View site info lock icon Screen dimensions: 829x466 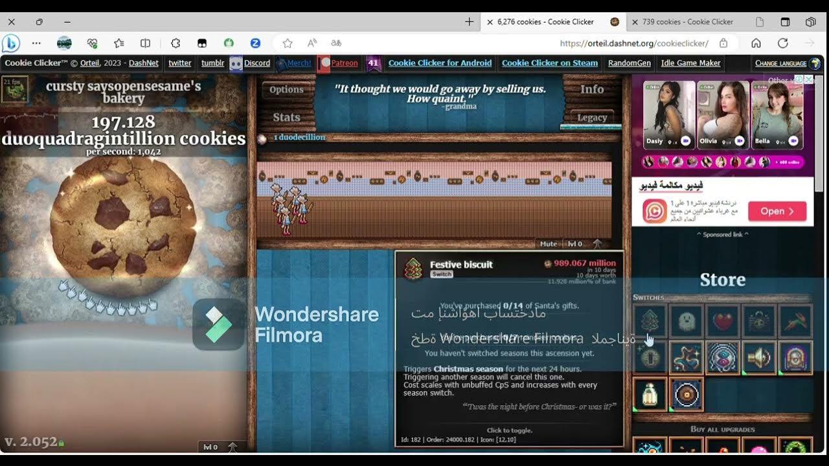pos(723,43)
